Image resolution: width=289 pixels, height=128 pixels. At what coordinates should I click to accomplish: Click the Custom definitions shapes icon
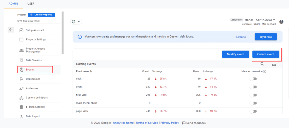click(21, 98)
